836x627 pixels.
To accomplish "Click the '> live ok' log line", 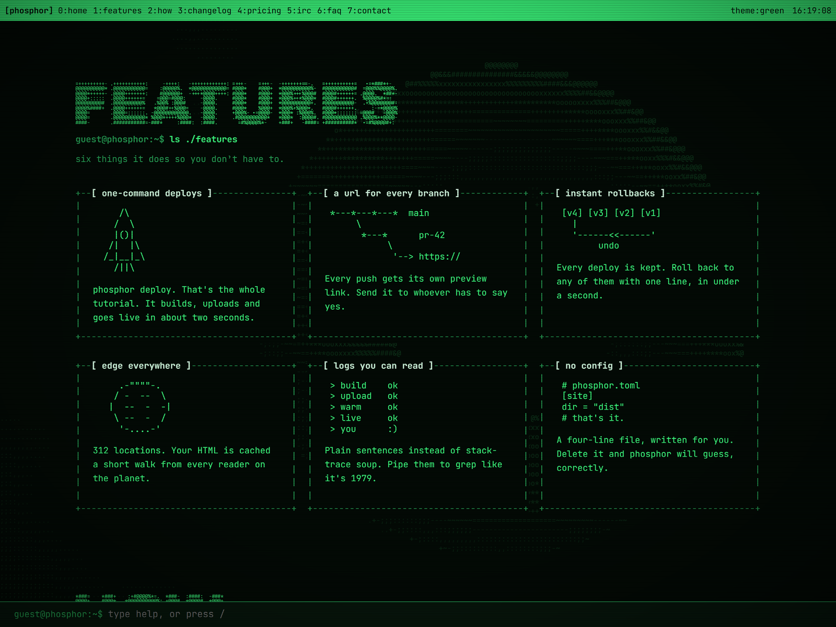I will [x=364, y=418].
